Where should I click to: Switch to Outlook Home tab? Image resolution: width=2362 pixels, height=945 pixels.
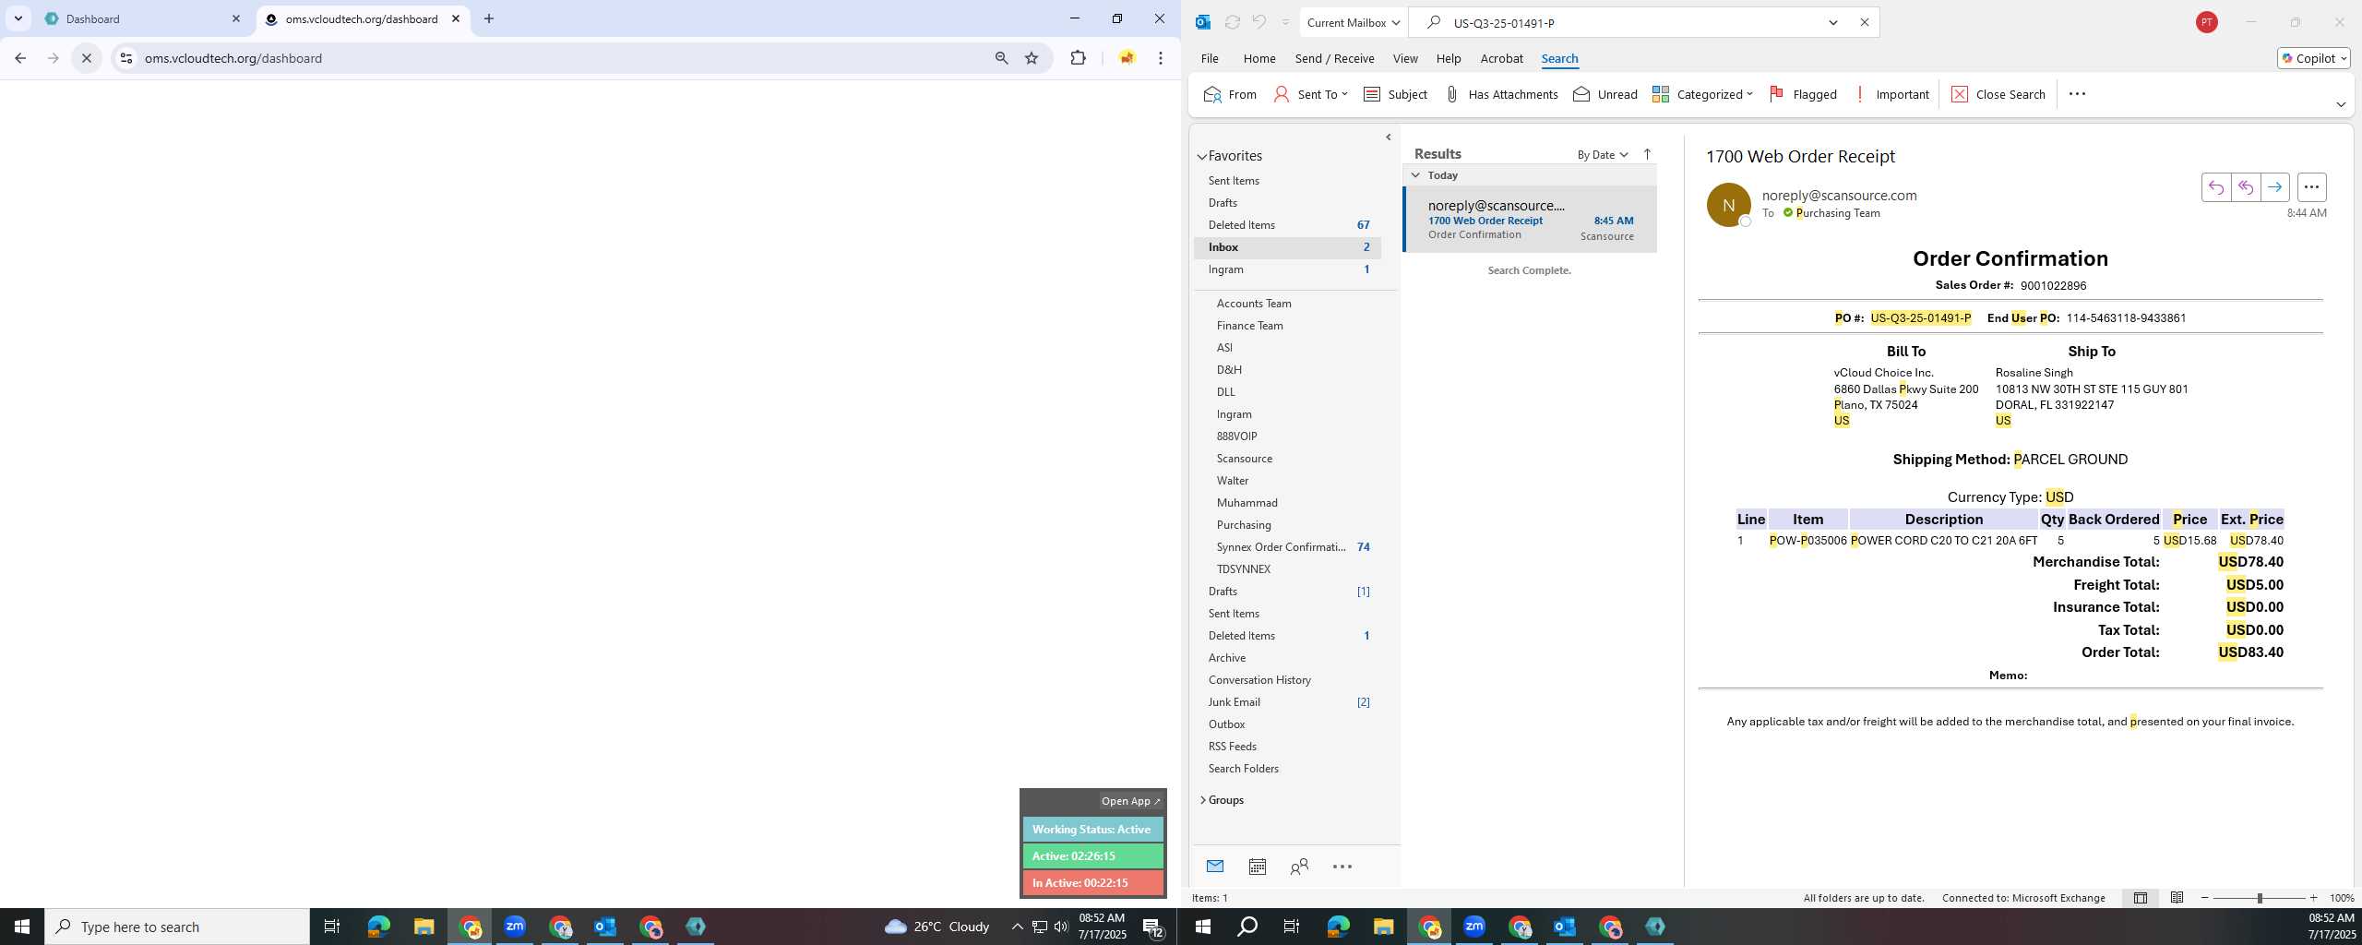click(x=1259, y=58)
